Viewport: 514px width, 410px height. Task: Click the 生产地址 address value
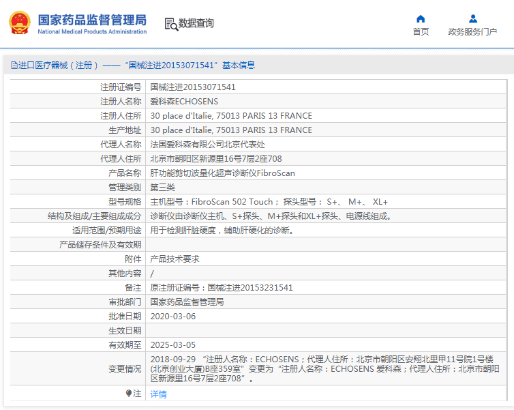point(231,130)
